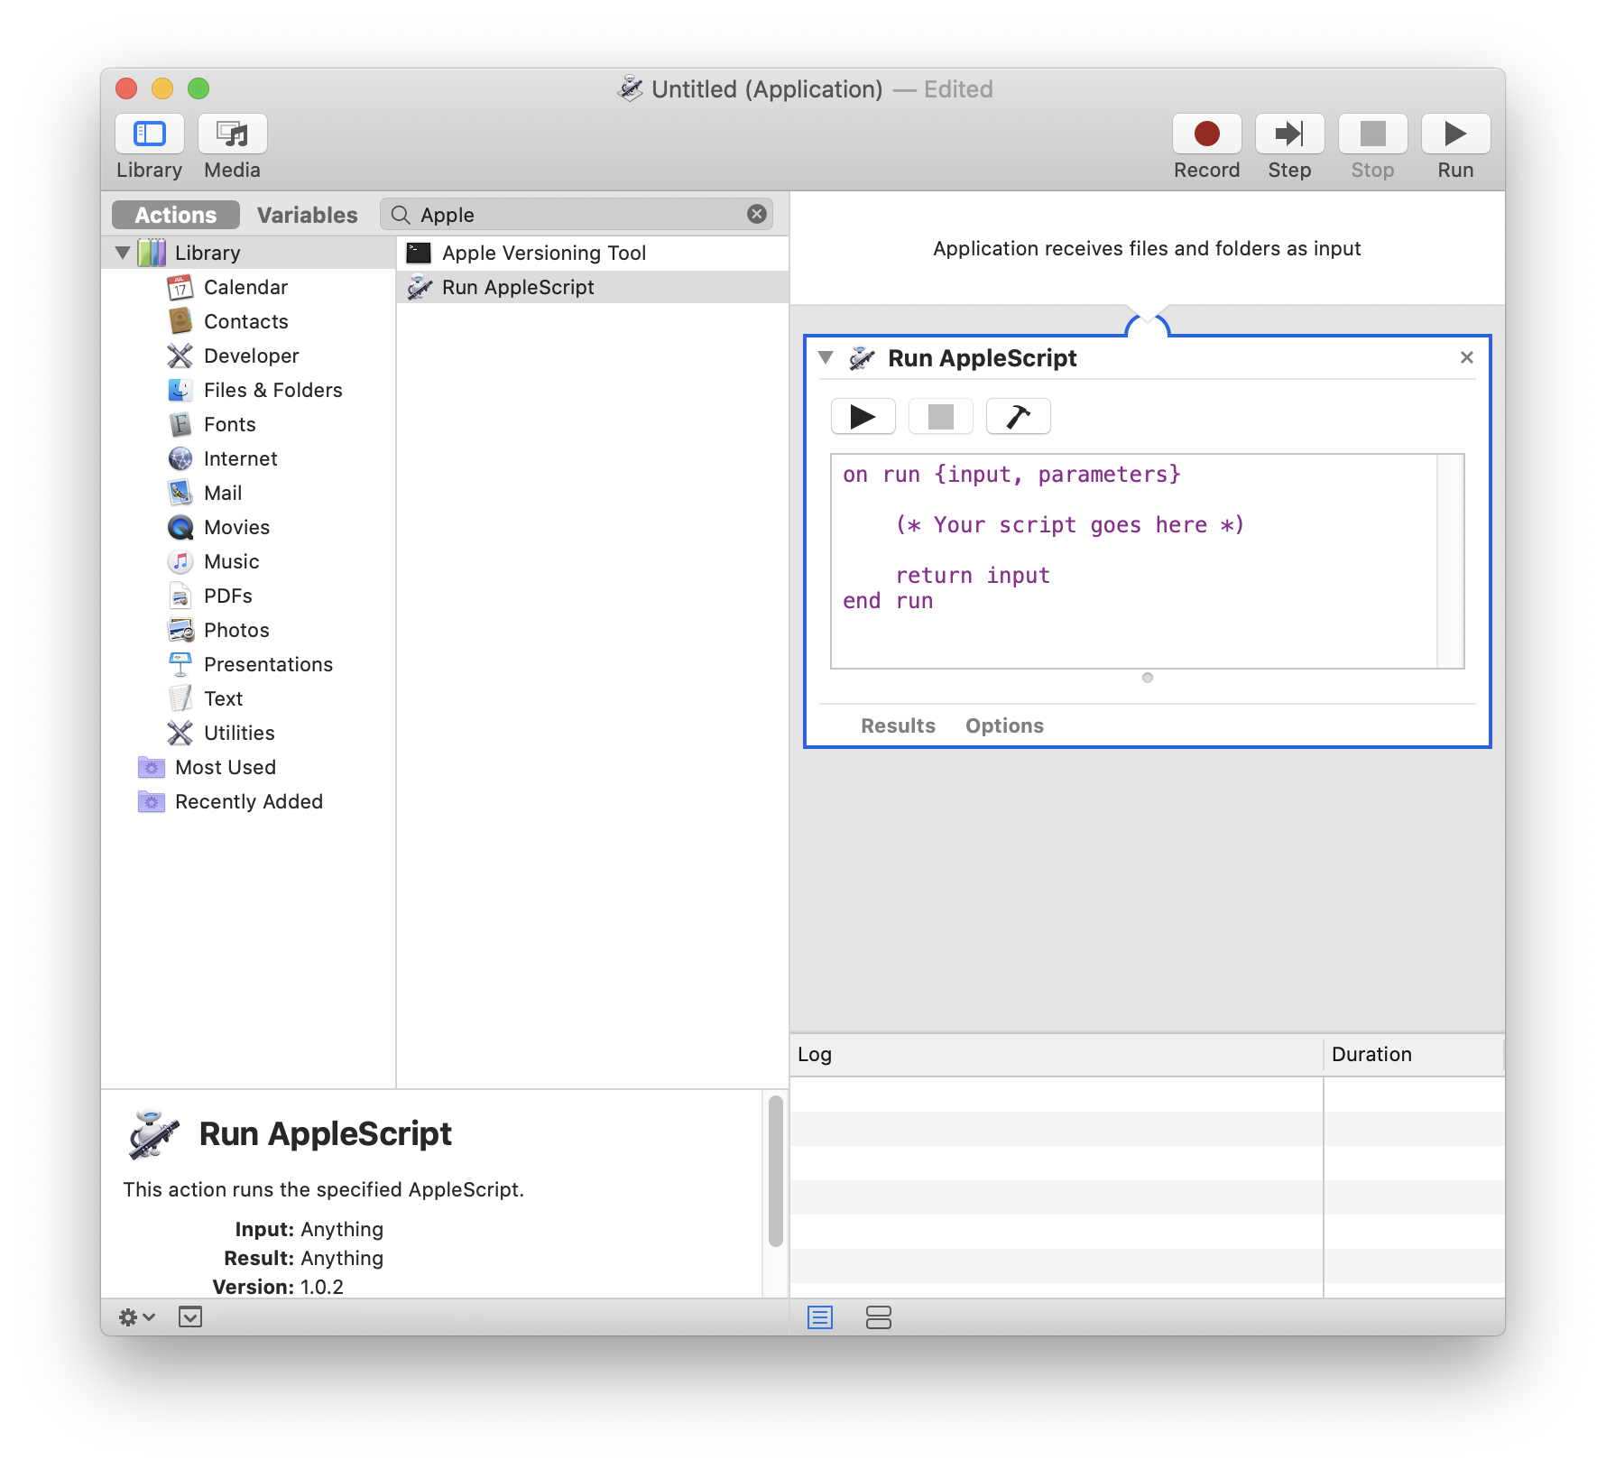Collapse the Library tree

pyautogui.click(x=123, y=253)
